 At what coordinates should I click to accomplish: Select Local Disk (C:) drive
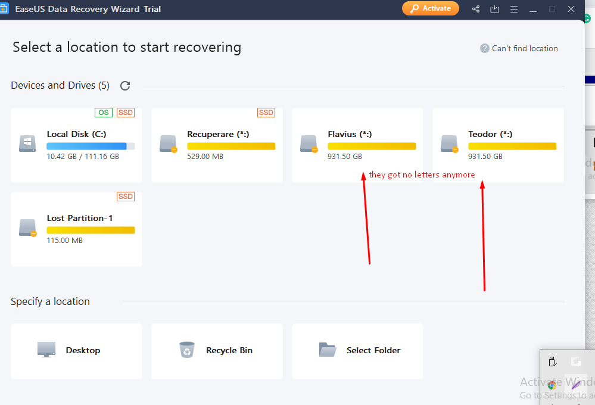(76, 145)
